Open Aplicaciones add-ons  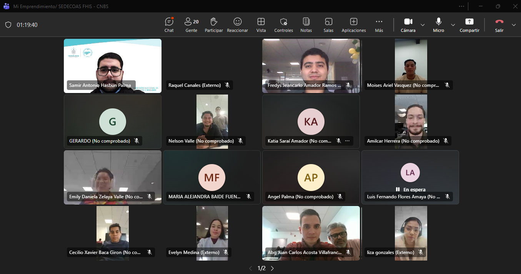[x=354, y=25]
